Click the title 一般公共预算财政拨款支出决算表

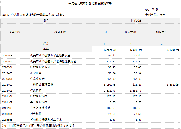pos(90,4)
